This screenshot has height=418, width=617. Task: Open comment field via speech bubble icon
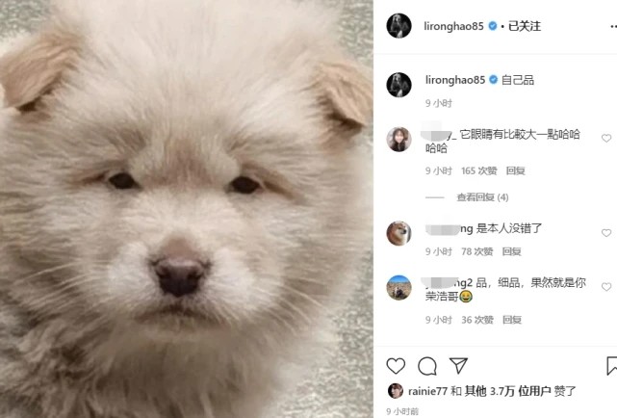[x=427, y=366]
